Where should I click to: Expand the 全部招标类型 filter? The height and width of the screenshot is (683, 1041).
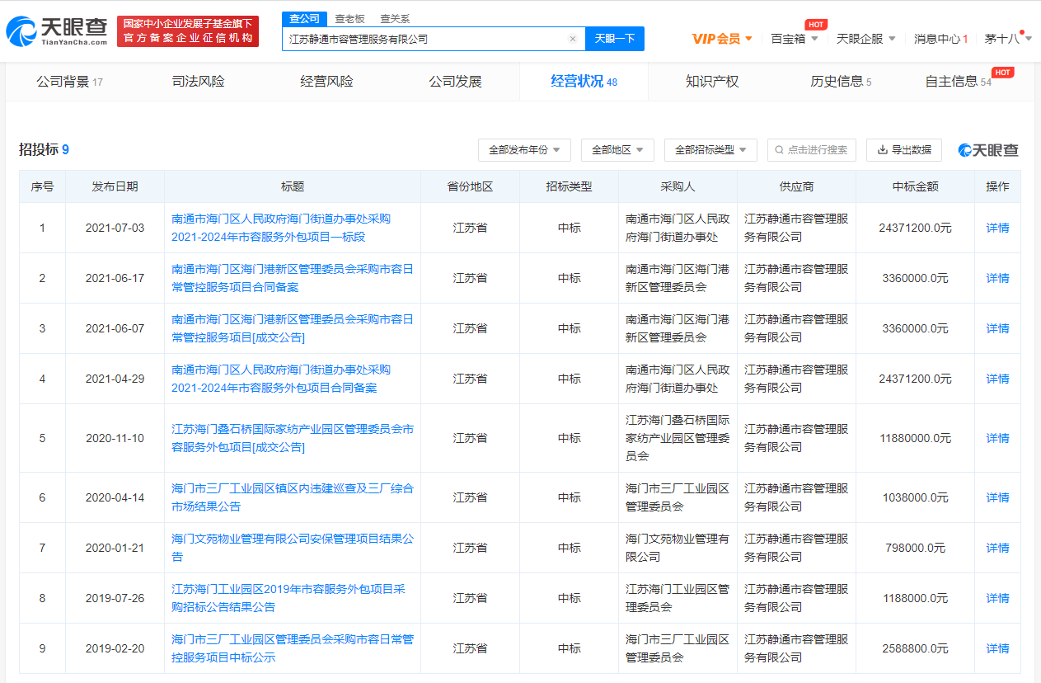tap(710, 150)
